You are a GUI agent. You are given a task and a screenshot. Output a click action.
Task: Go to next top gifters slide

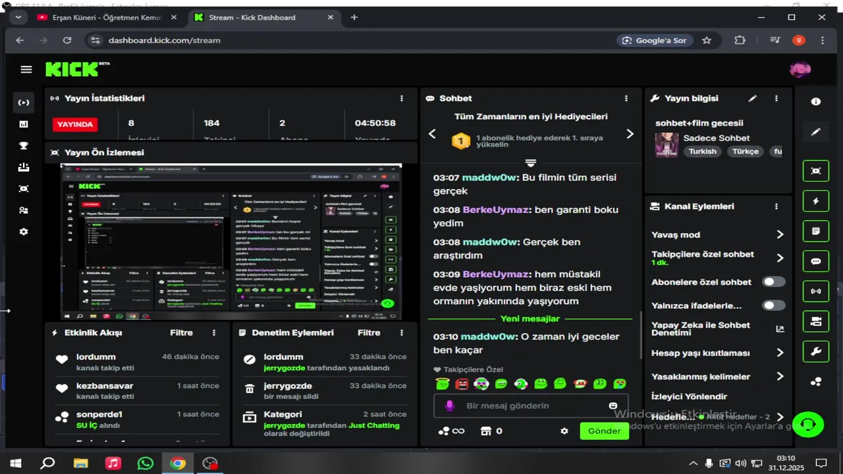(x=630, y=134)
